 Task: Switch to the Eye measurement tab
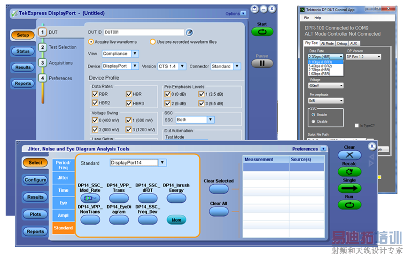click(x=63, y=203)
